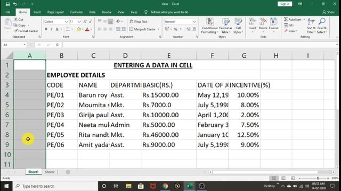The image size is (341, 191).
Task: Click the Insert Function fx icon
Action: coord(57,45)
